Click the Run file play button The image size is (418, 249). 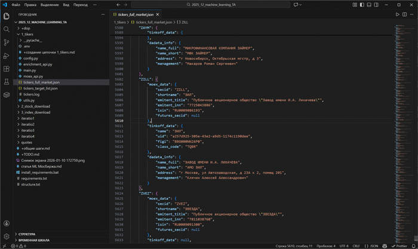click(397, 14)
